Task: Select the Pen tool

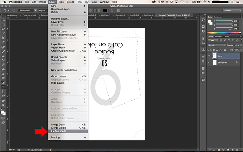Action: click(x=3, y=83)
